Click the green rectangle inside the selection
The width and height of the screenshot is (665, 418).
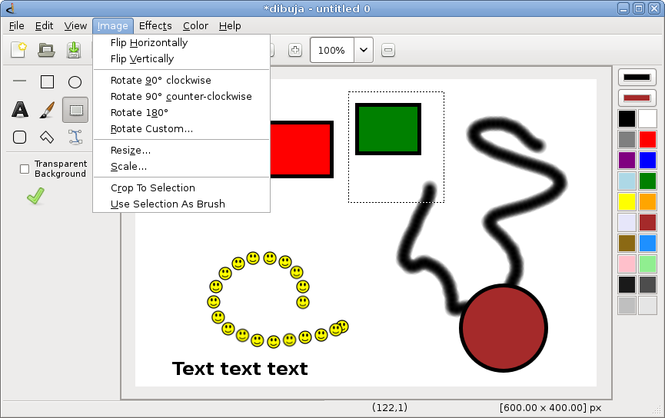388,129
